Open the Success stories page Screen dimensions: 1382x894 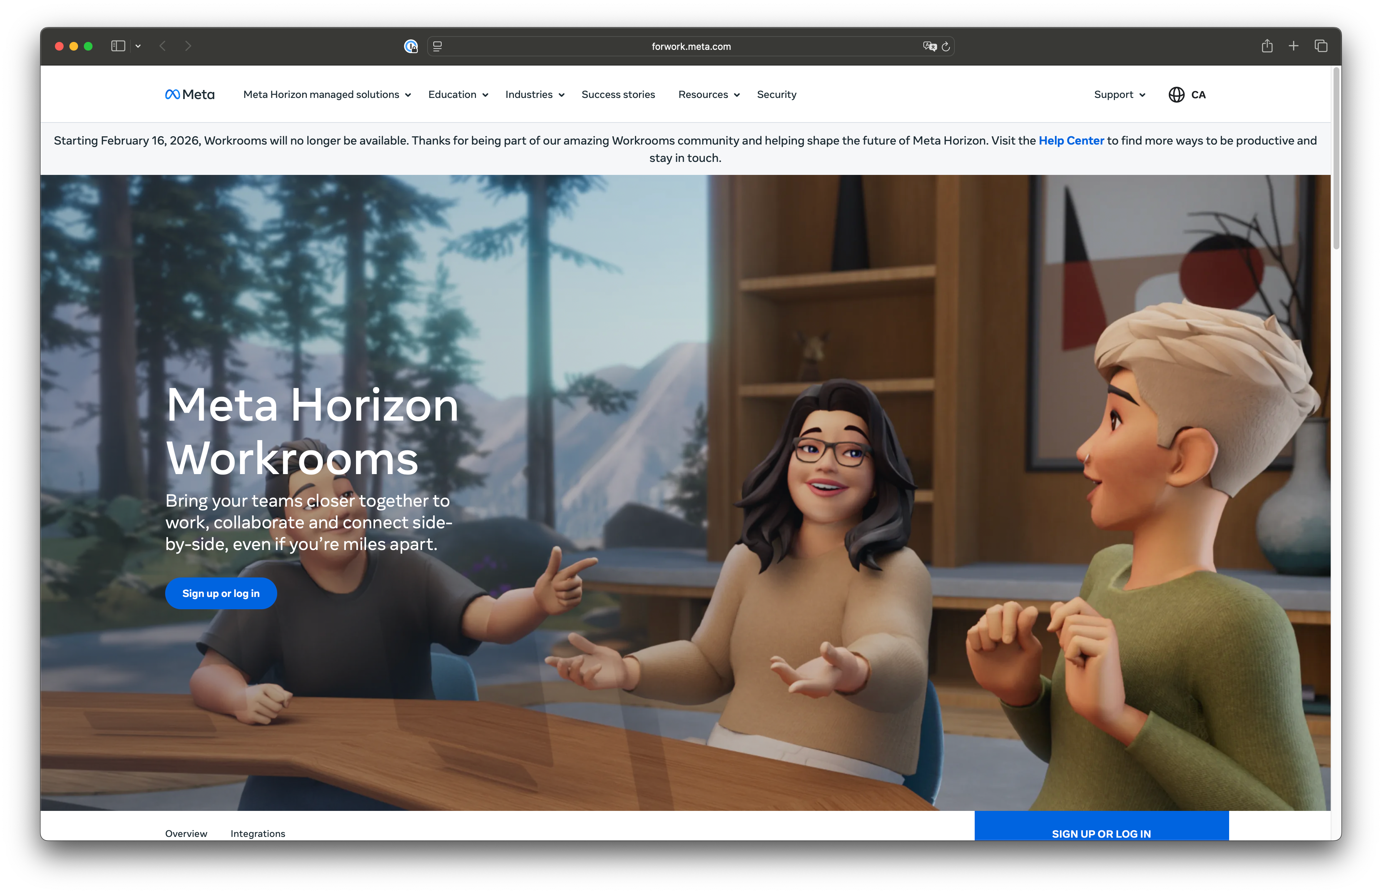[618, 95]
